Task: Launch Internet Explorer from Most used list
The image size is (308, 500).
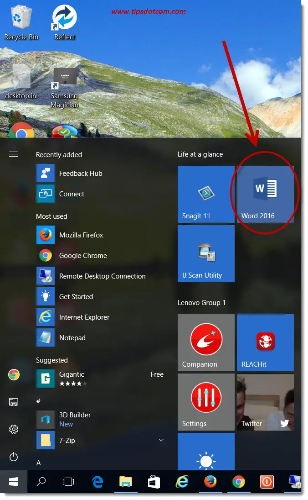Action: pyautogui.click(x=100, y=317)
